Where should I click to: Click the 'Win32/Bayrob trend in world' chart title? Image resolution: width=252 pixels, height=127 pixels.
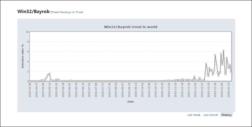[x=130, y=27]
